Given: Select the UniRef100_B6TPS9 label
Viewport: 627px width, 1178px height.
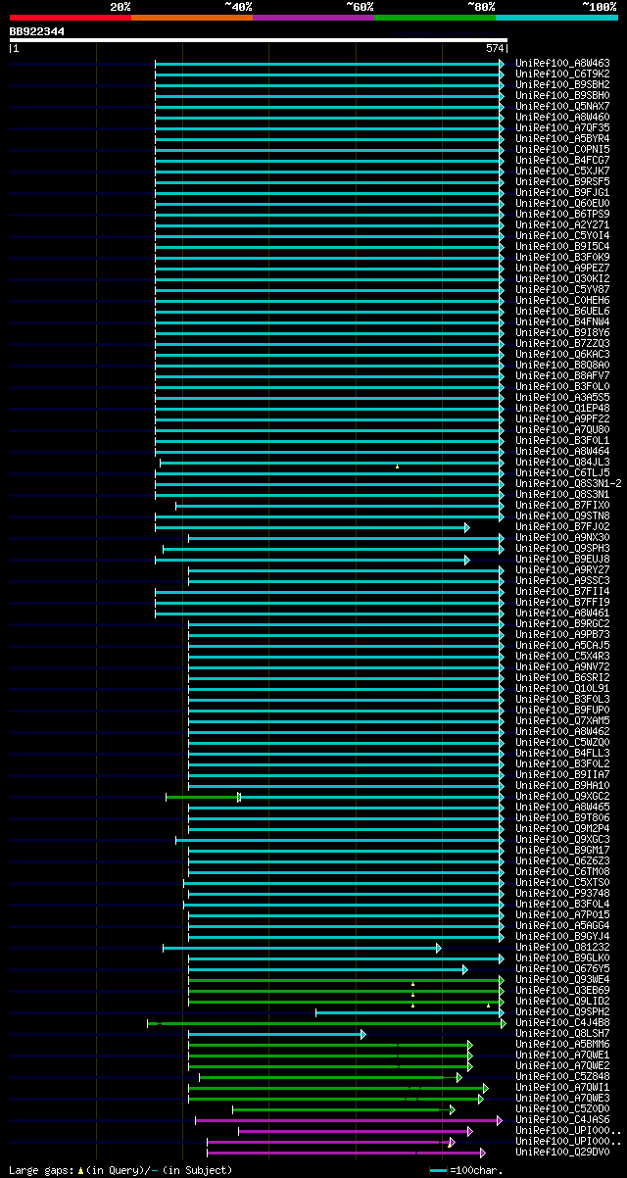Looking at the screenshot, I should [562, 214].
